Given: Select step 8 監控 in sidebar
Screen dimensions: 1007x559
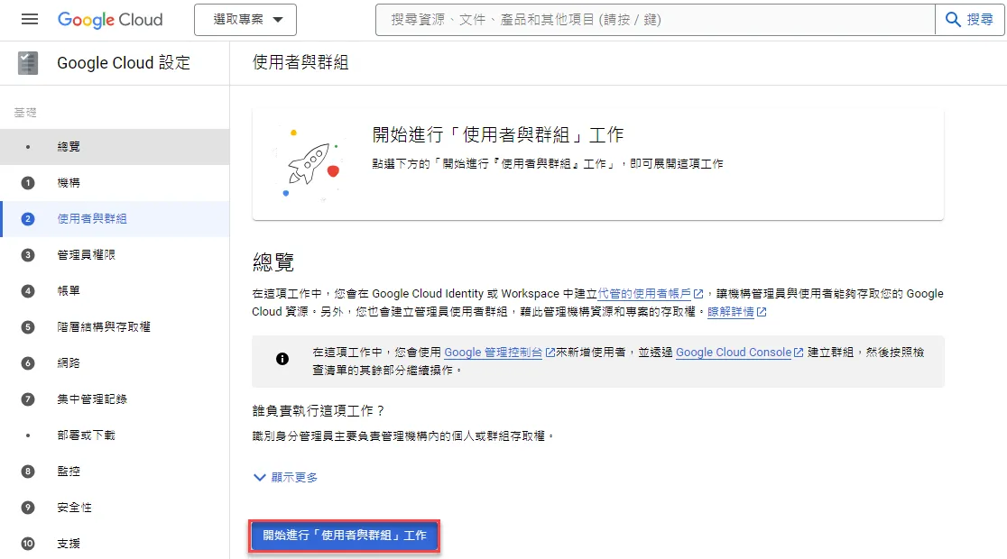Looking at the screenshot, I should click(115, 471).
